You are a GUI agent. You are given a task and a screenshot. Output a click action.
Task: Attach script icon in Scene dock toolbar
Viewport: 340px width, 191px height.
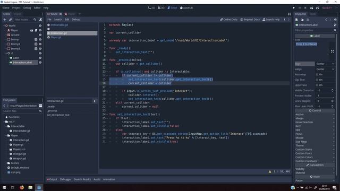pos(40,20)
